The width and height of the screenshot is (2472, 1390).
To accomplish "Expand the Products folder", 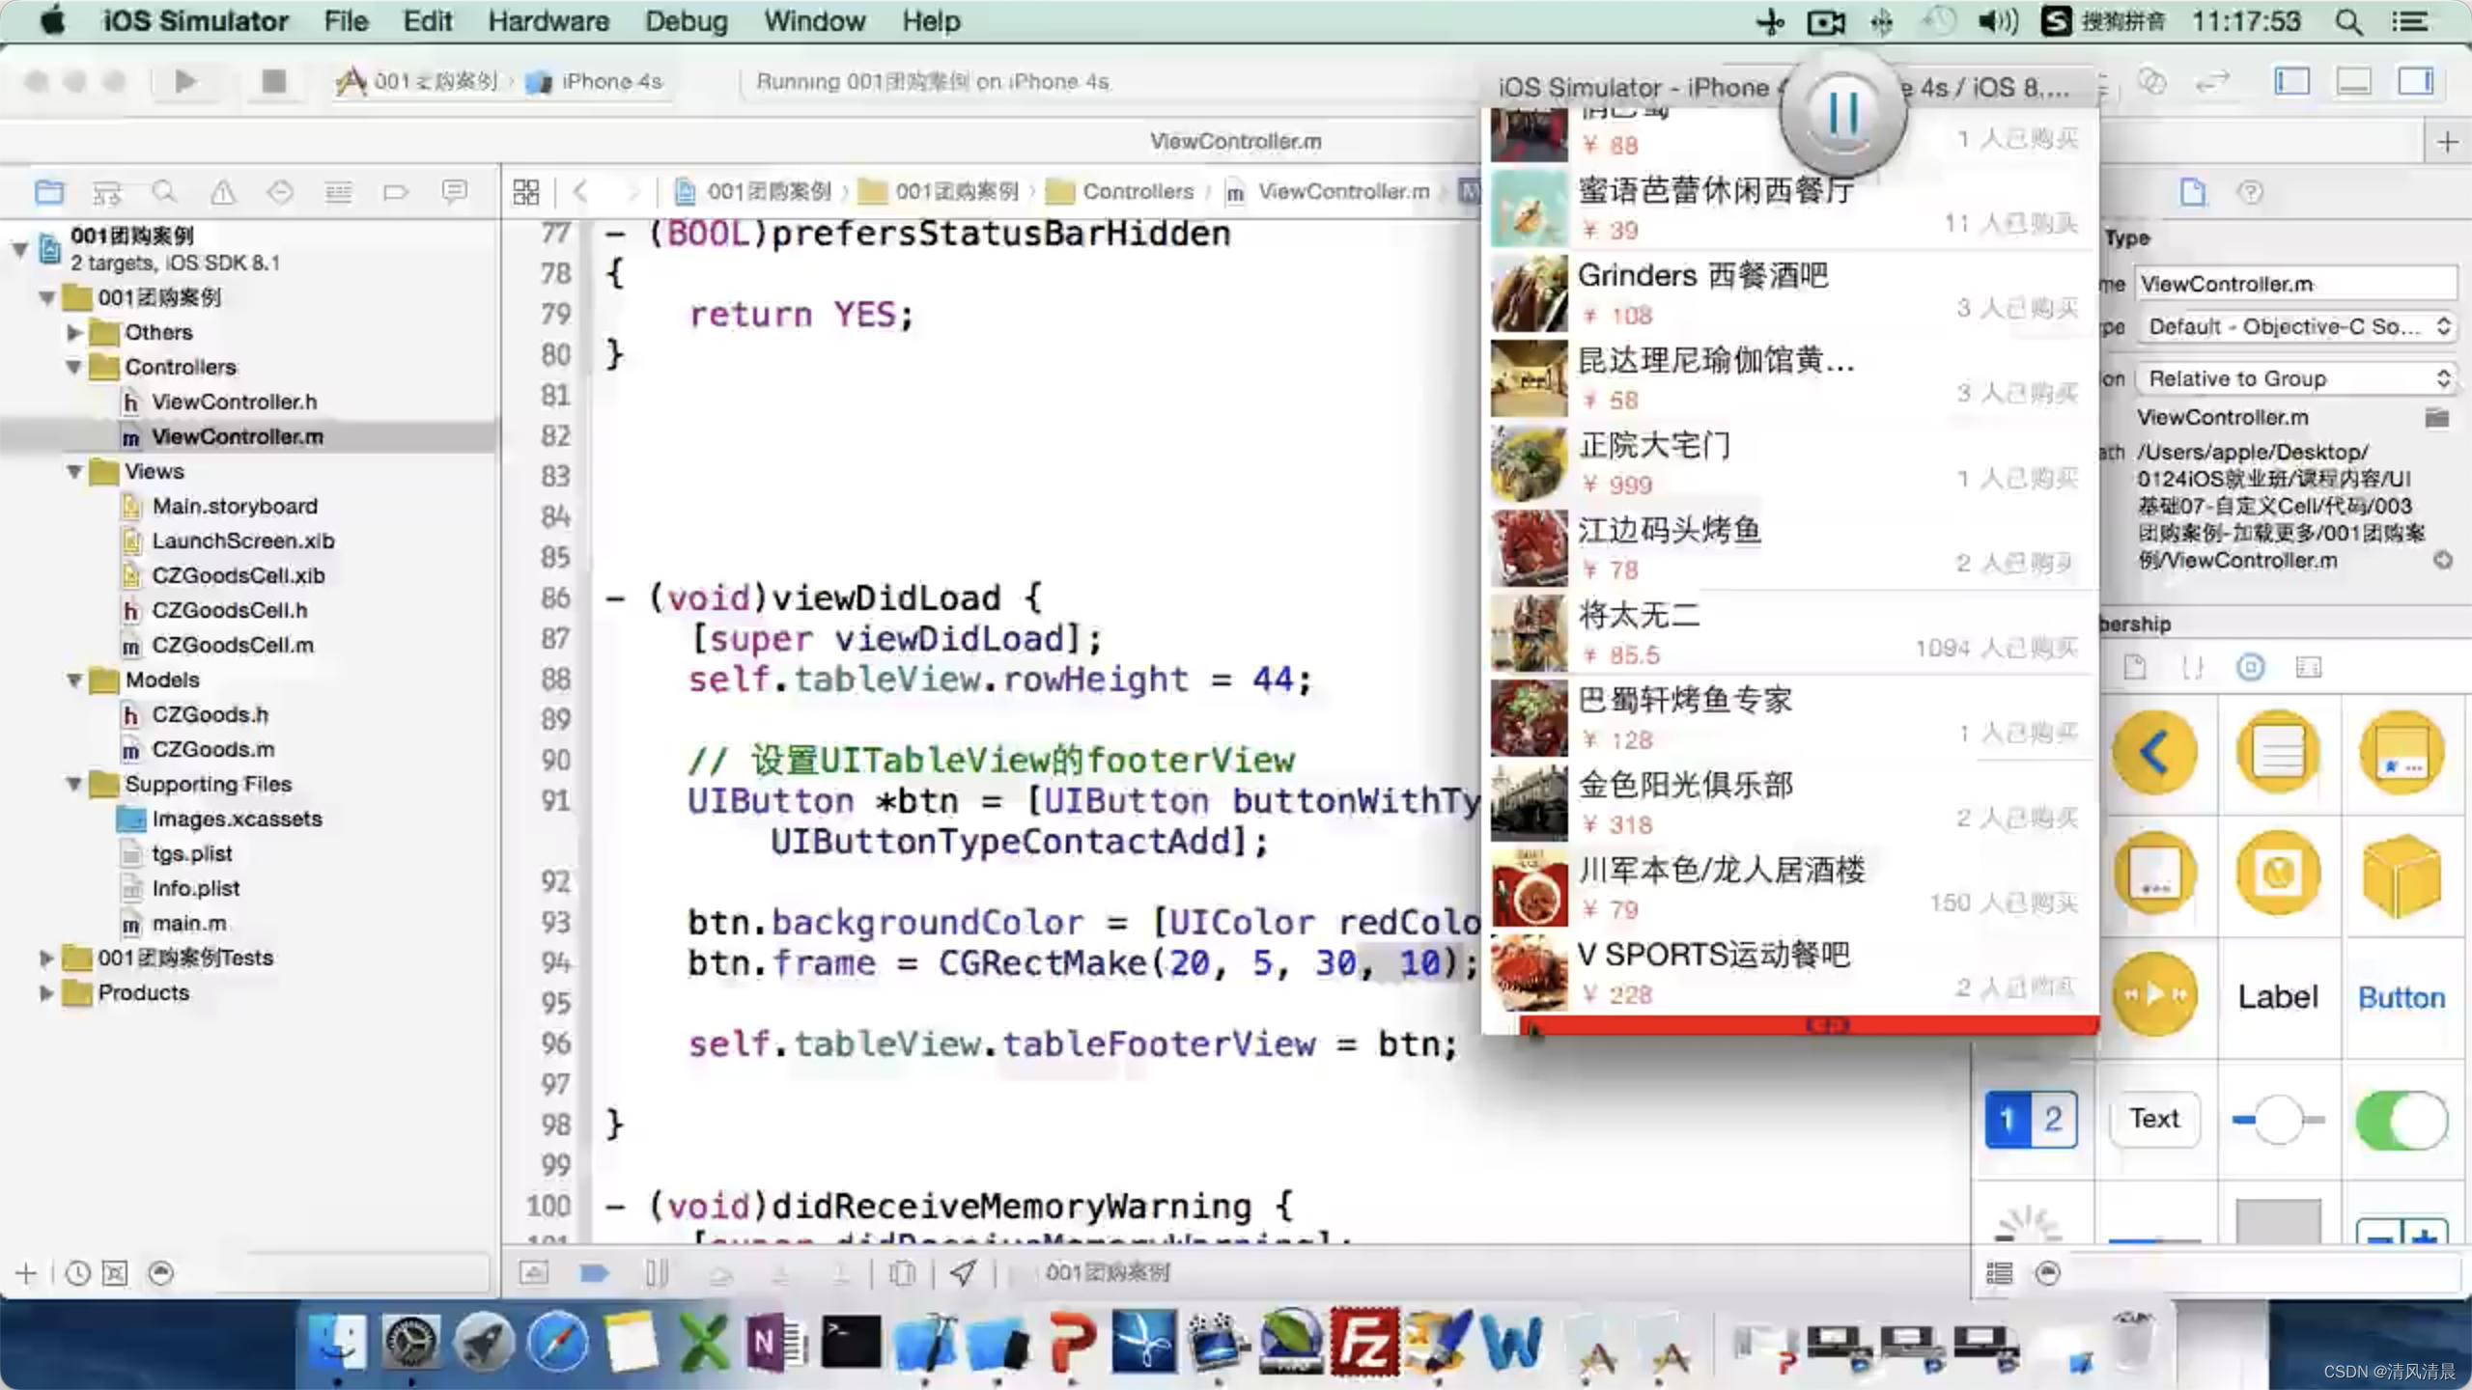I will (45, 992).
